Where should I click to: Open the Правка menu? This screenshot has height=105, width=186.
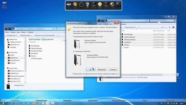[x=13, y=32]
